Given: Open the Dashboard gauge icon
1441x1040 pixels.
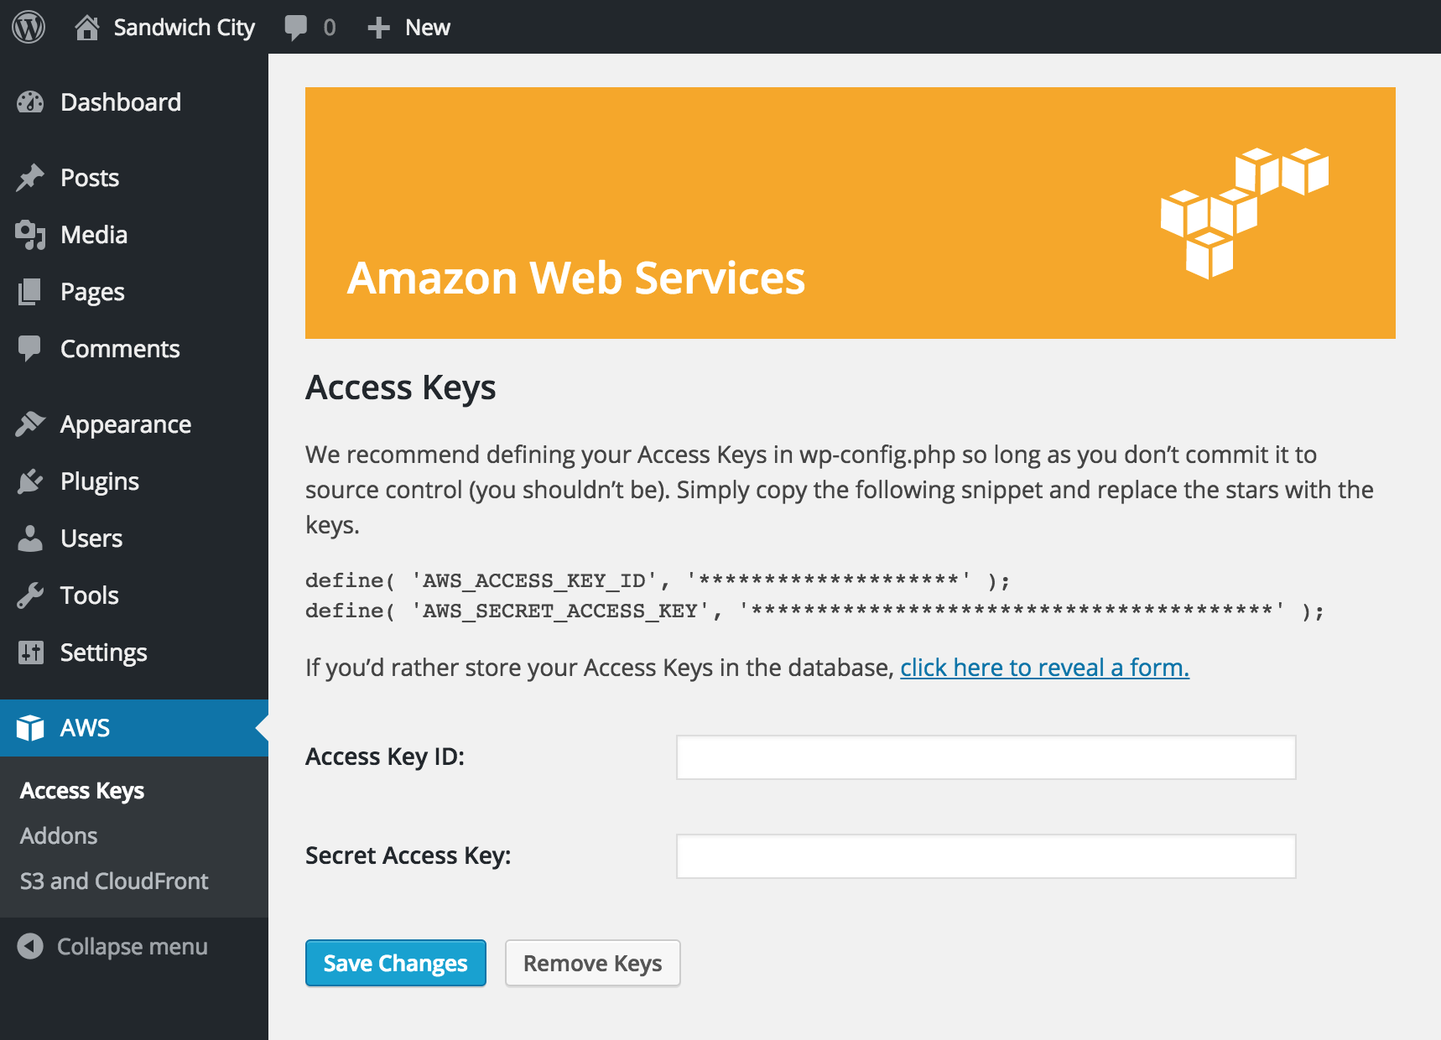Looking at the screenshot, I should click(x=29, y=101).
